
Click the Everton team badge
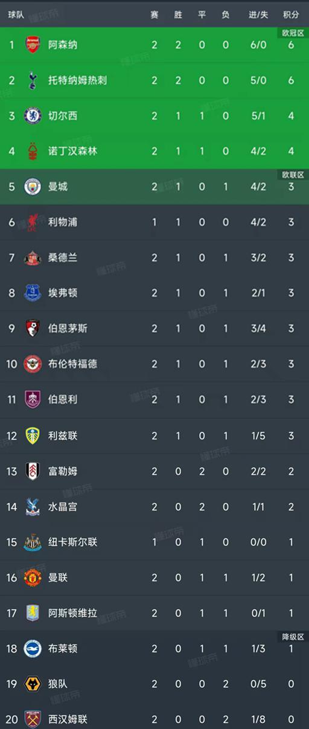[33, 293]
